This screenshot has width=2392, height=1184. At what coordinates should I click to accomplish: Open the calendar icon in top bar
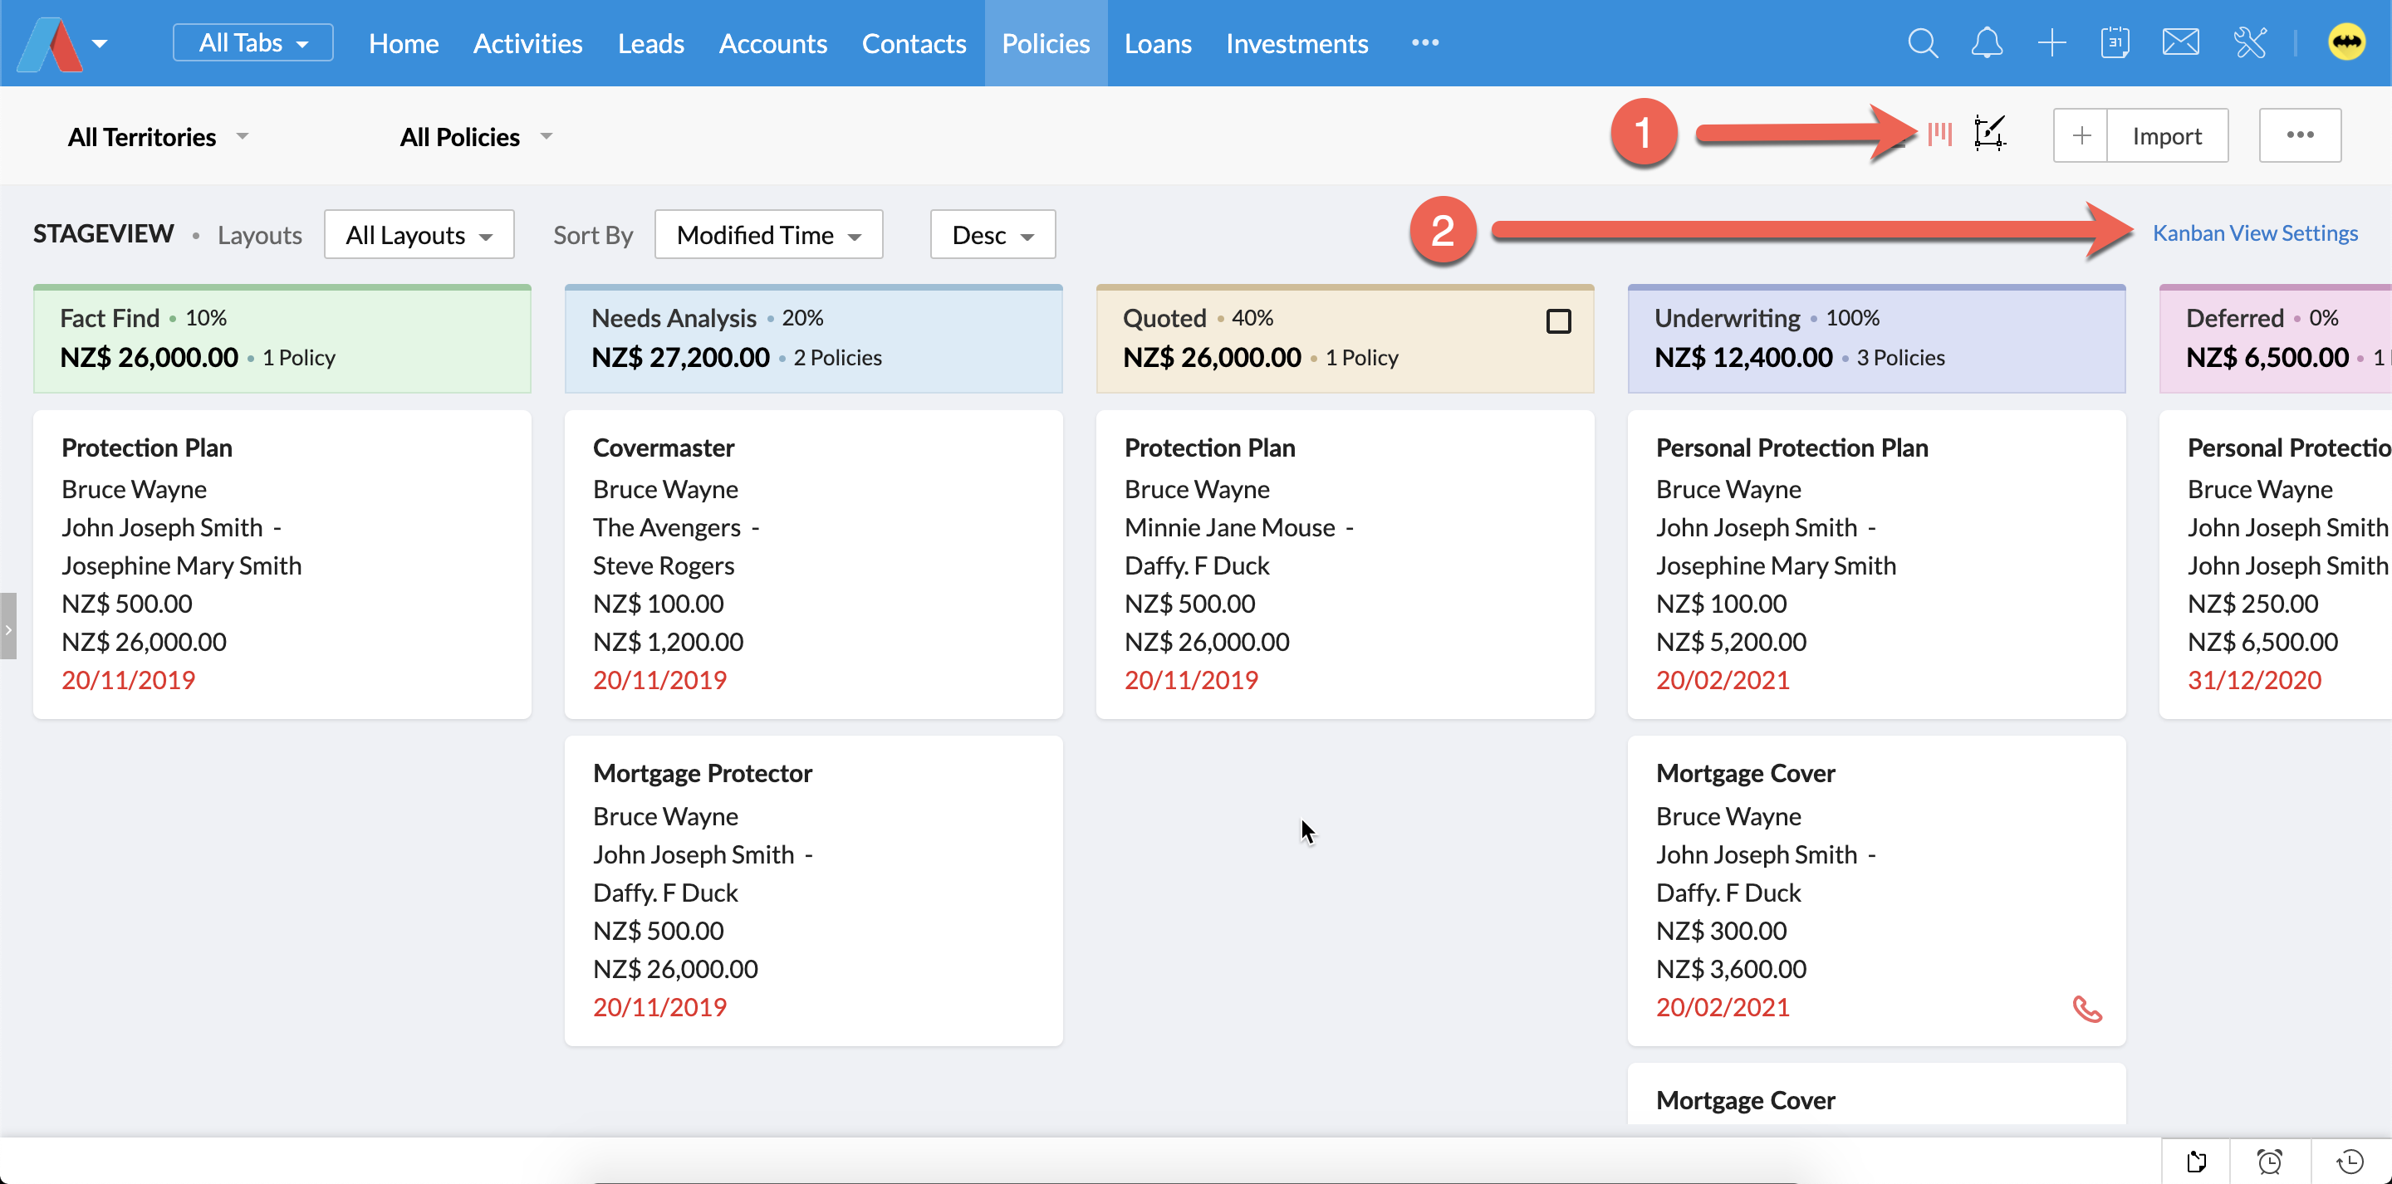click(2115, 44)
